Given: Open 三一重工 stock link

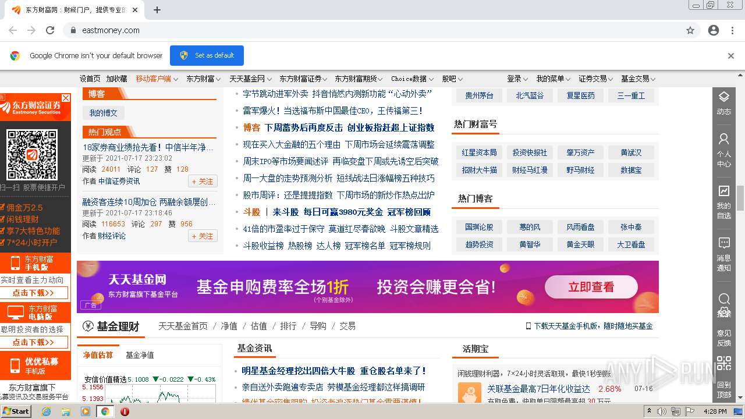Looking at the screenshot, I should point(631,95).
